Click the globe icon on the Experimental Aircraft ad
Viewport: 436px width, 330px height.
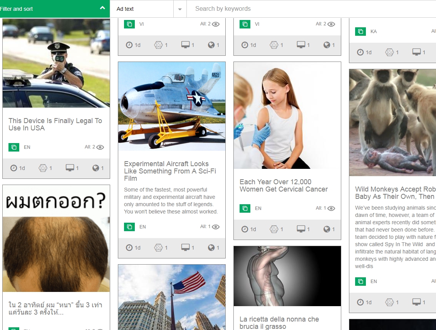tap(211, 248)
